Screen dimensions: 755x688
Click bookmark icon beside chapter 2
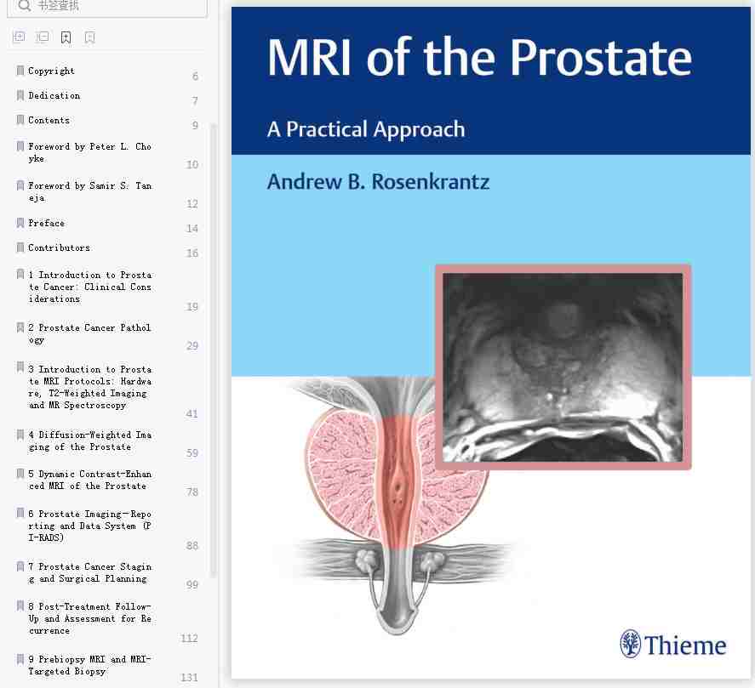coord(20,327)
